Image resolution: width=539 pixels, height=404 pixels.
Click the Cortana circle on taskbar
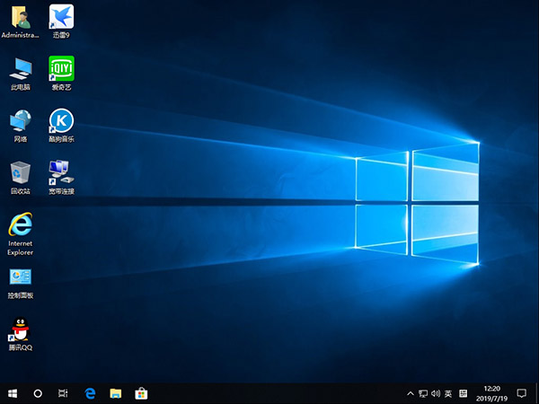(x=38, y=393)
